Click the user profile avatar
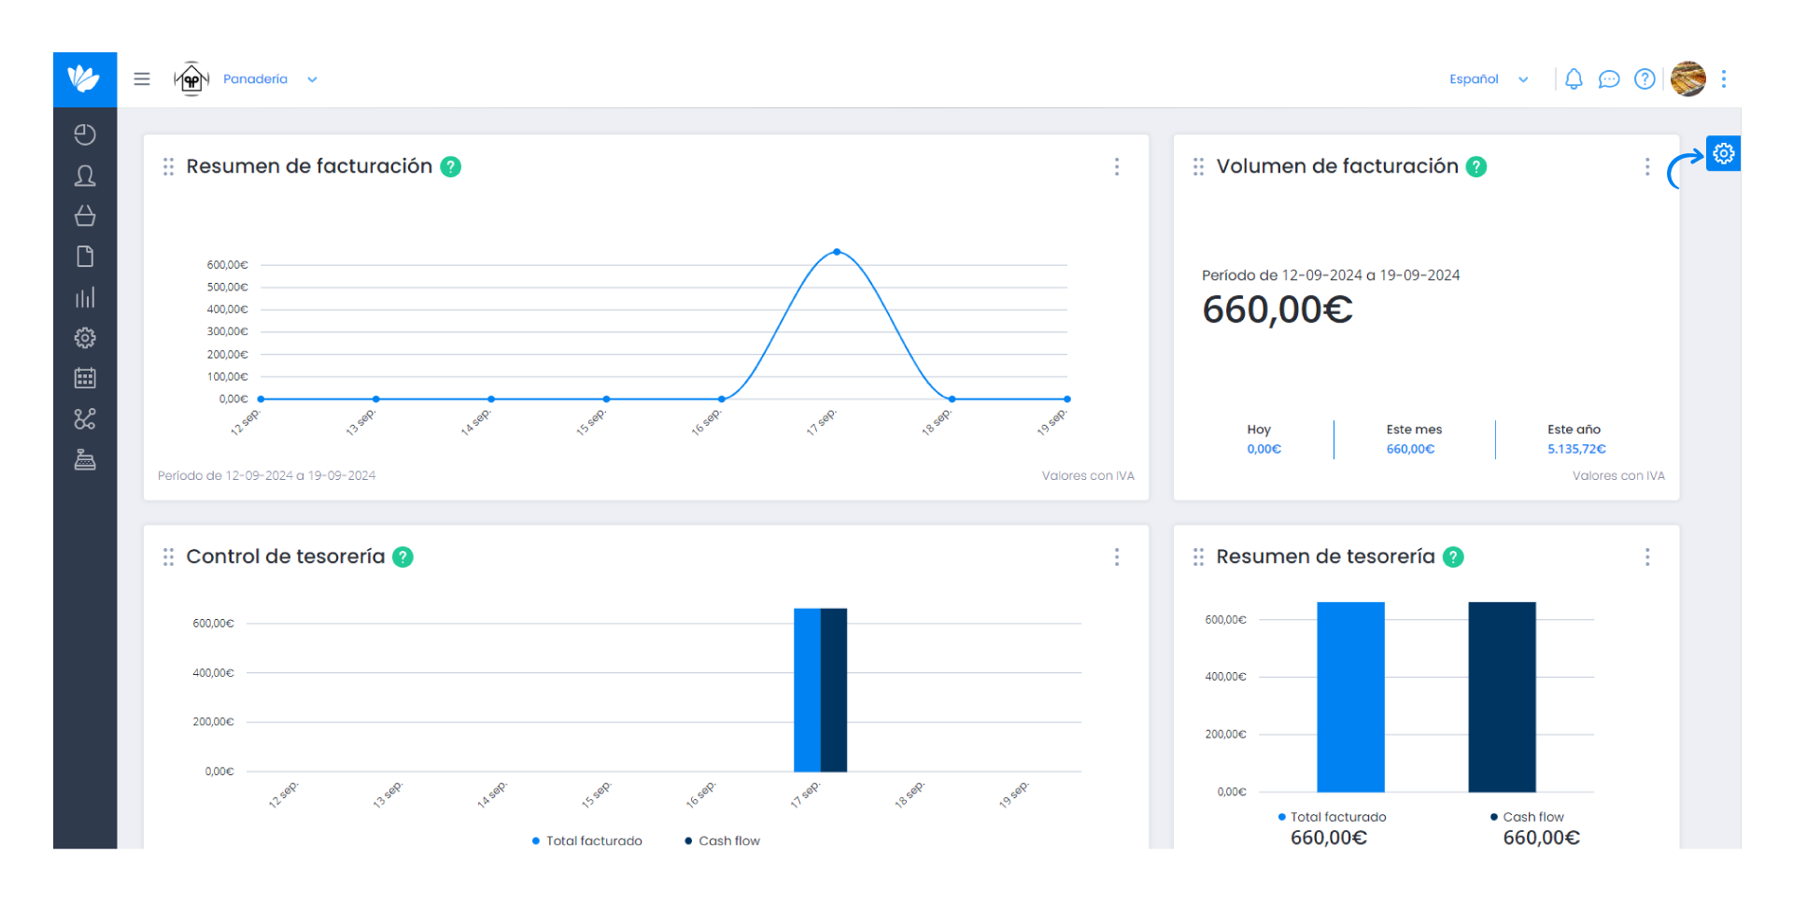The width and height of the screenshot is (1793, 900). (x=1688, y=79)
